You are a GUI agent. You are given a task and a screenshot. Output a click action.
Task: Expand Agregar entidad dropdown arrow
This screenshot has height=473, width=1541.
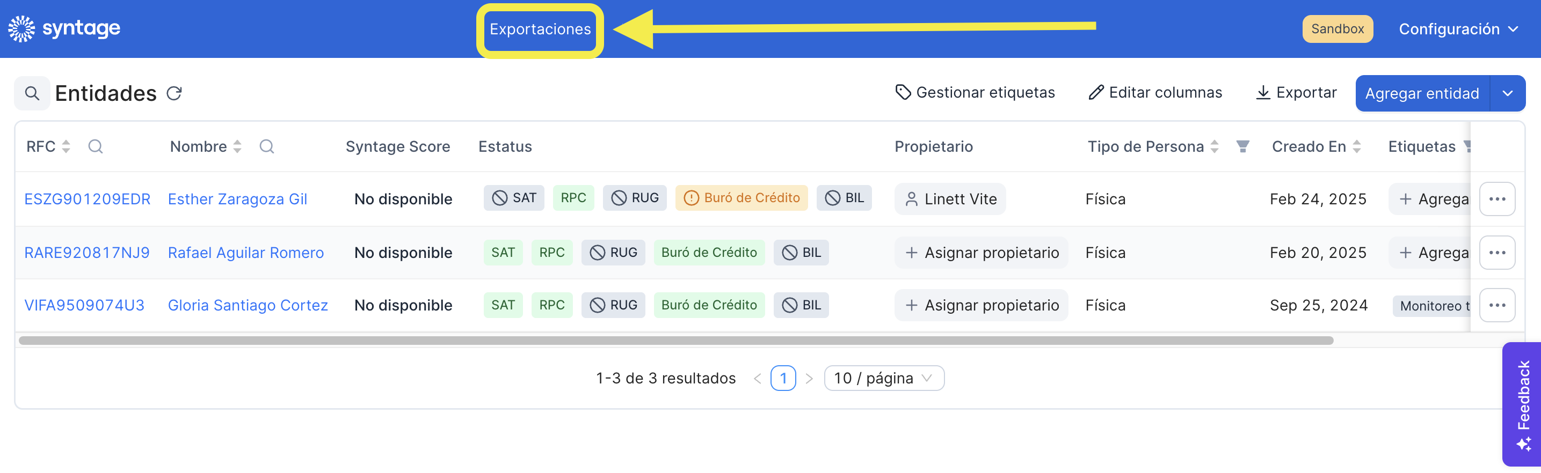[x=1508, y=93]
